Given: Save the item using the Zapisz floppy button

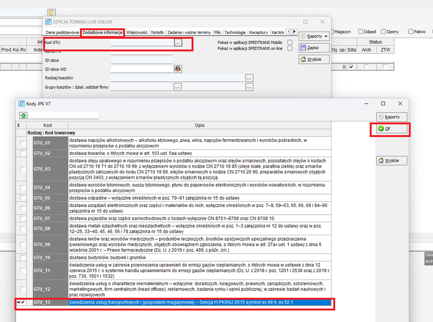Looking at the screenshot, I should point(314,48).
